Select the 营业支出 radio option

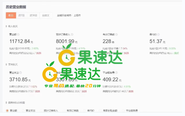pos(23,111)
